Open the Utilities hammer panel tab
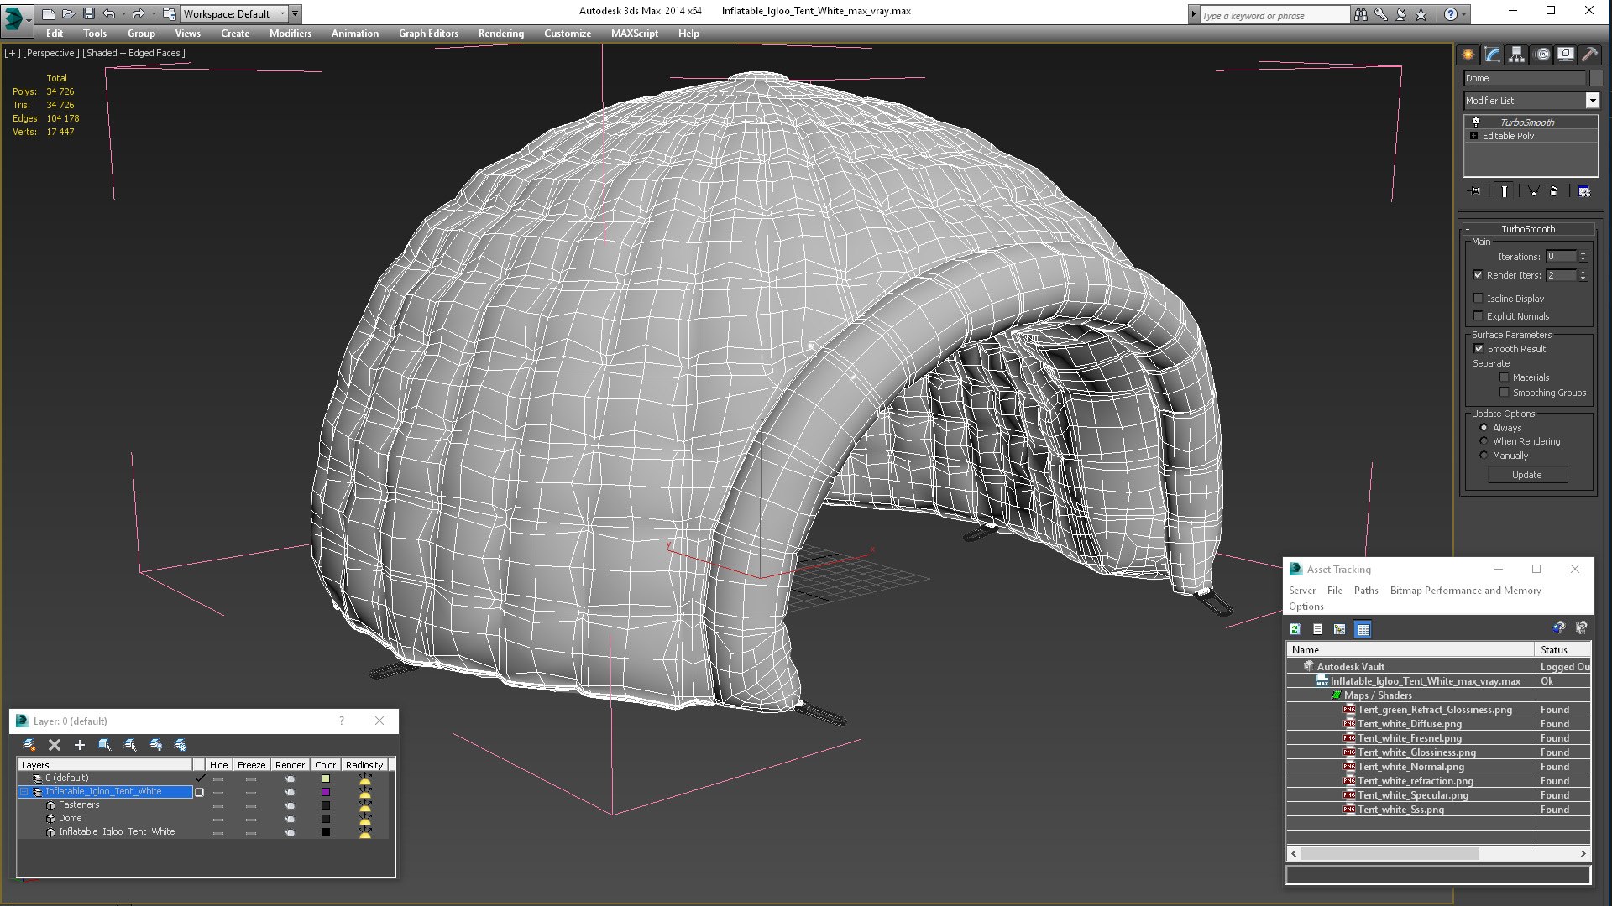 pos(1589,55)
